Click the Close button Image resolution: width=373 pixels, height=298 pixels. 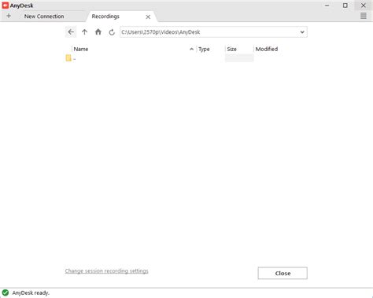click(x=283, y=273)
